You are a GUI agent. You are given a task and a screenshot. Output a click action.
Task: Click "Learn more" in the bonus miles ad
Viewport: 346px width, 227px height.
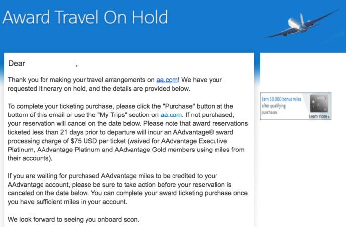pyautogui.click(x=319, y=116)
